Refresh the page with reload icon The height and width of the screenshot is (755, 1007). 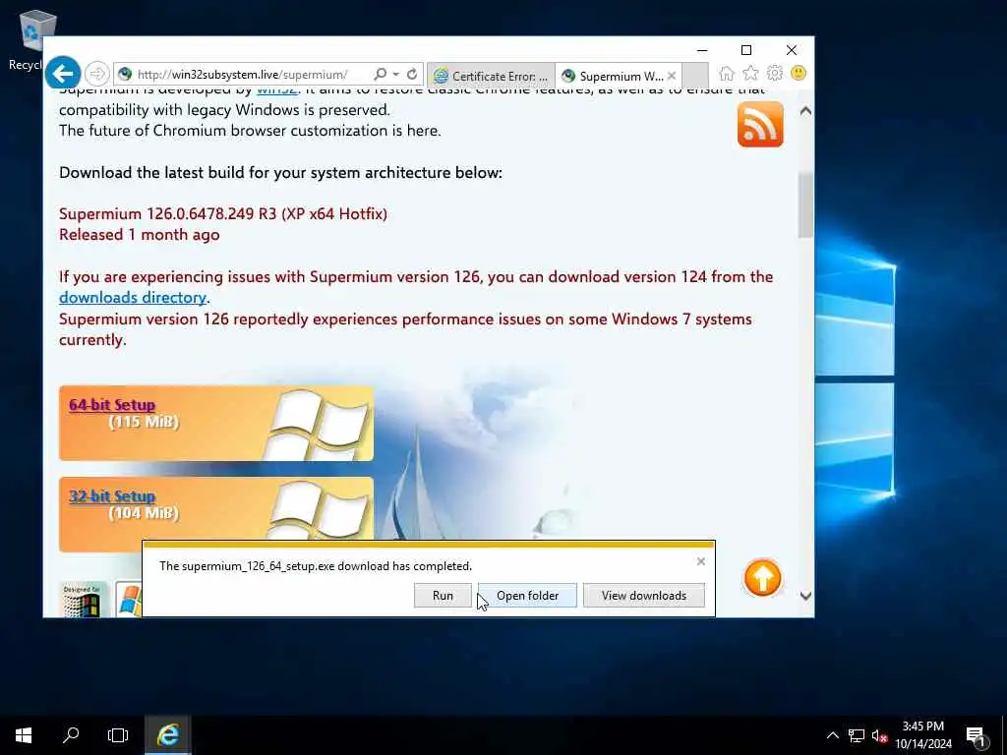pos(412,75)
